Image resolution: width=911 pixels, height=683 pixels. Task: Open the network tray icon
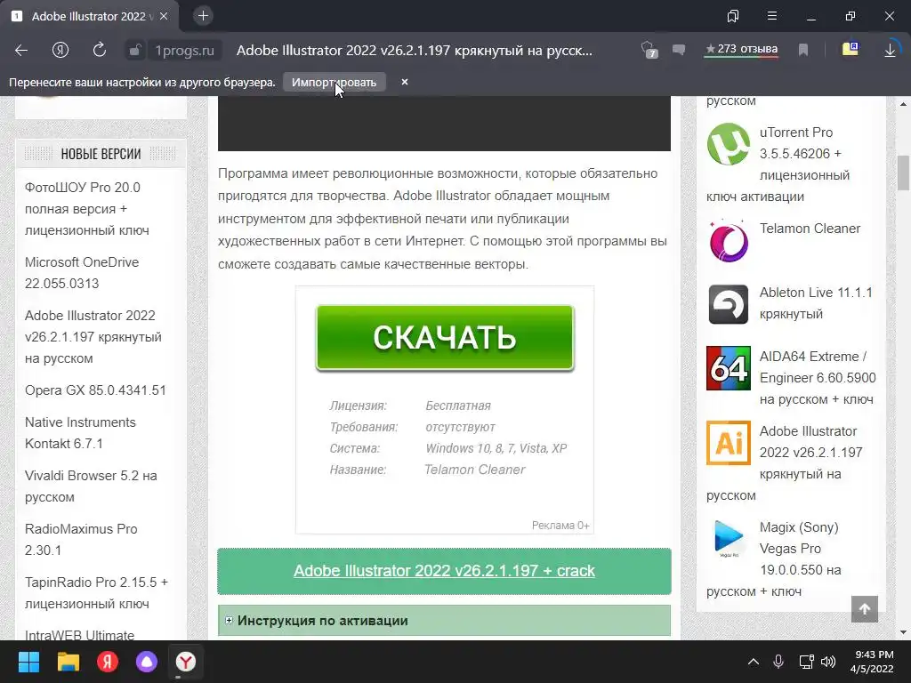(x=806, y=662)
